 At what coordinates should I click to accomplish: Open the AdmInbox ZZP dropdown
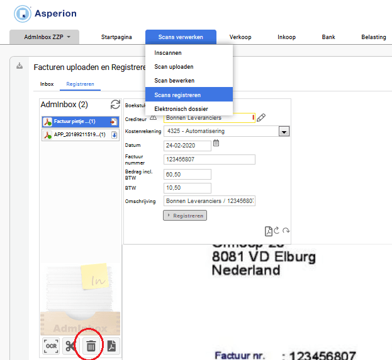point(44,37)
